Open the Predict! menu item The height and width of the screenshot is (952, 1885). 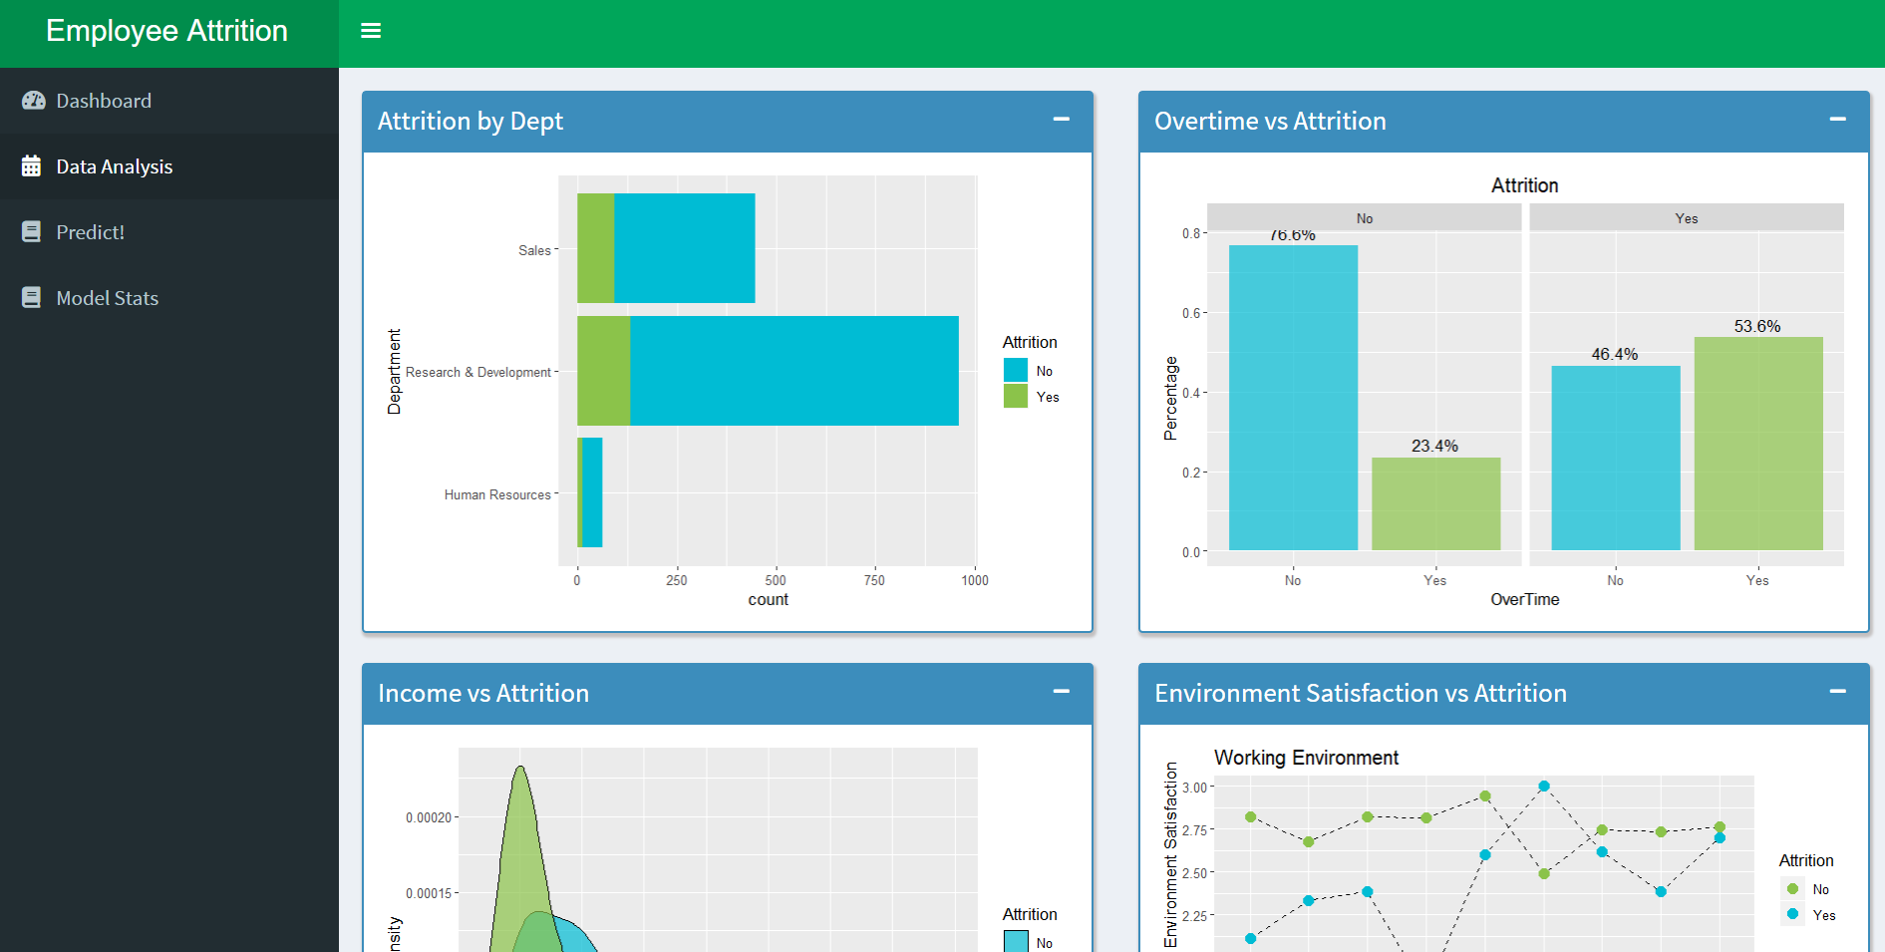pos(169,232)
